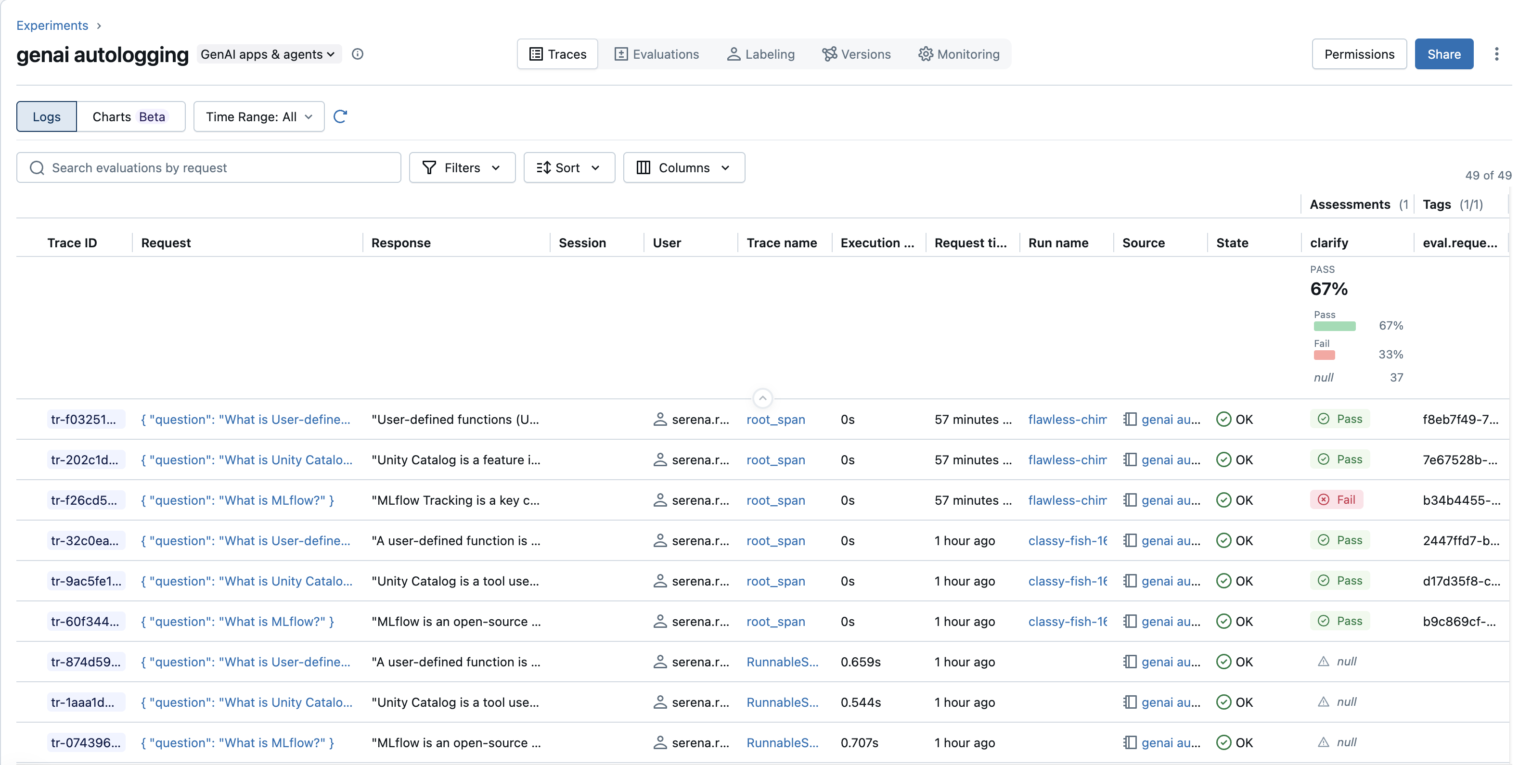Click the warning icon beside null for tr-874d59
This screenshot has width=1519, height=765.
1324,661
